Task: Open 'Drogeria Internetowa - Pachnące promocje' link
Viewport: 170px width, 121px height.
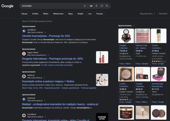Action: click(x=52, y=59)
